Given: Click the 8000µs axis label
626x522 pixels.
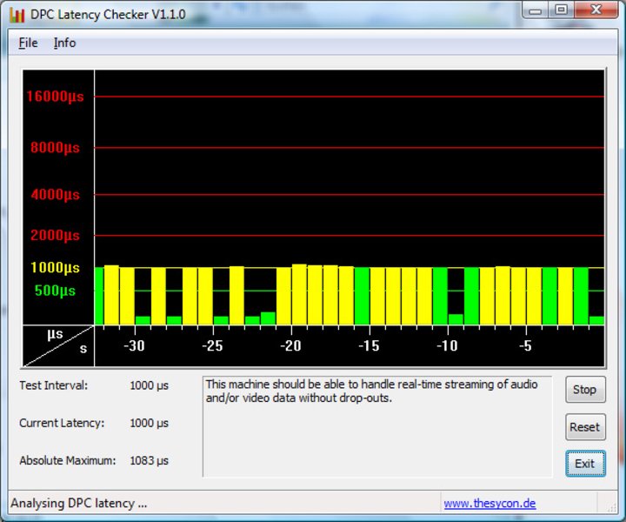Looking at the screenshot, I should [55, 148].
